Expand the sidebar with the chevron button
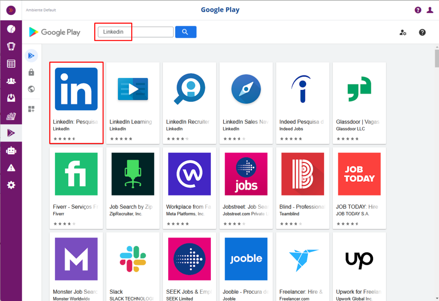This screenshot has width=439, height=301. (11, 10)
